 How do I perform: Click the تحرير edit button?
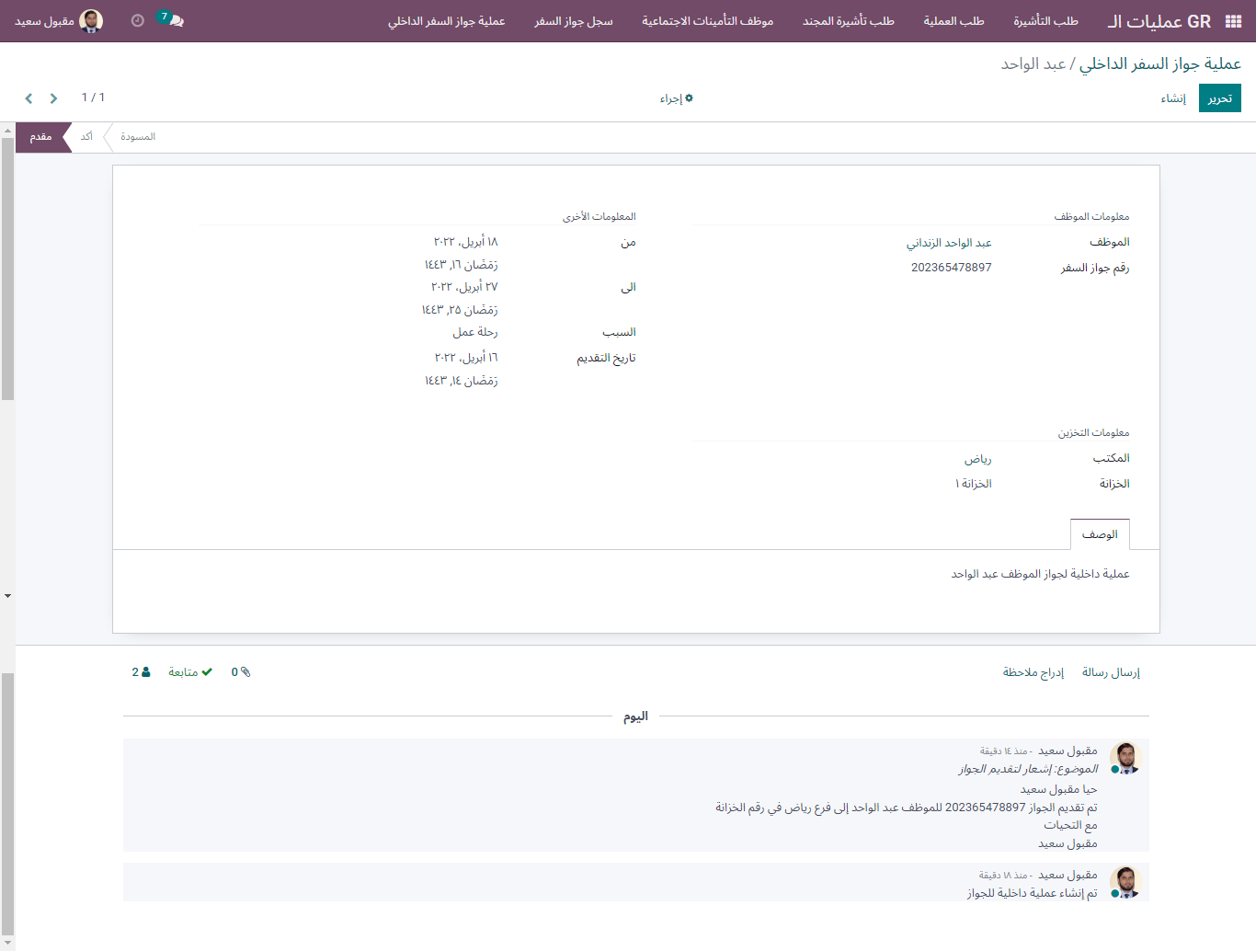[x=1220, y=98]
